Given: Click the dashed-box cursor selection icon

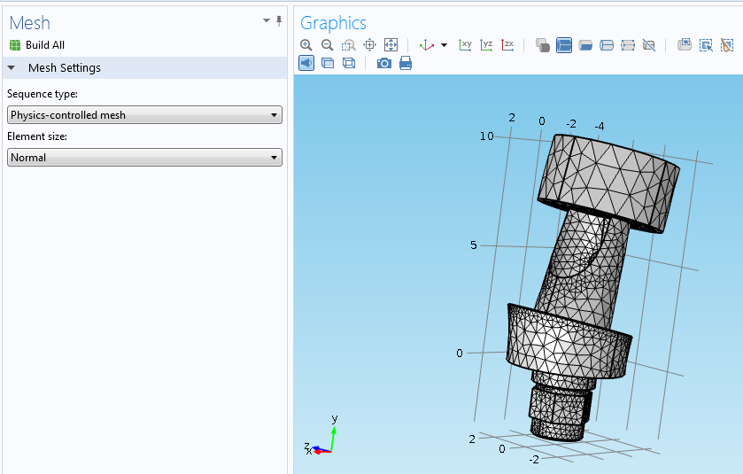Looking at the screenshot, I should click(x=706, y=45).
